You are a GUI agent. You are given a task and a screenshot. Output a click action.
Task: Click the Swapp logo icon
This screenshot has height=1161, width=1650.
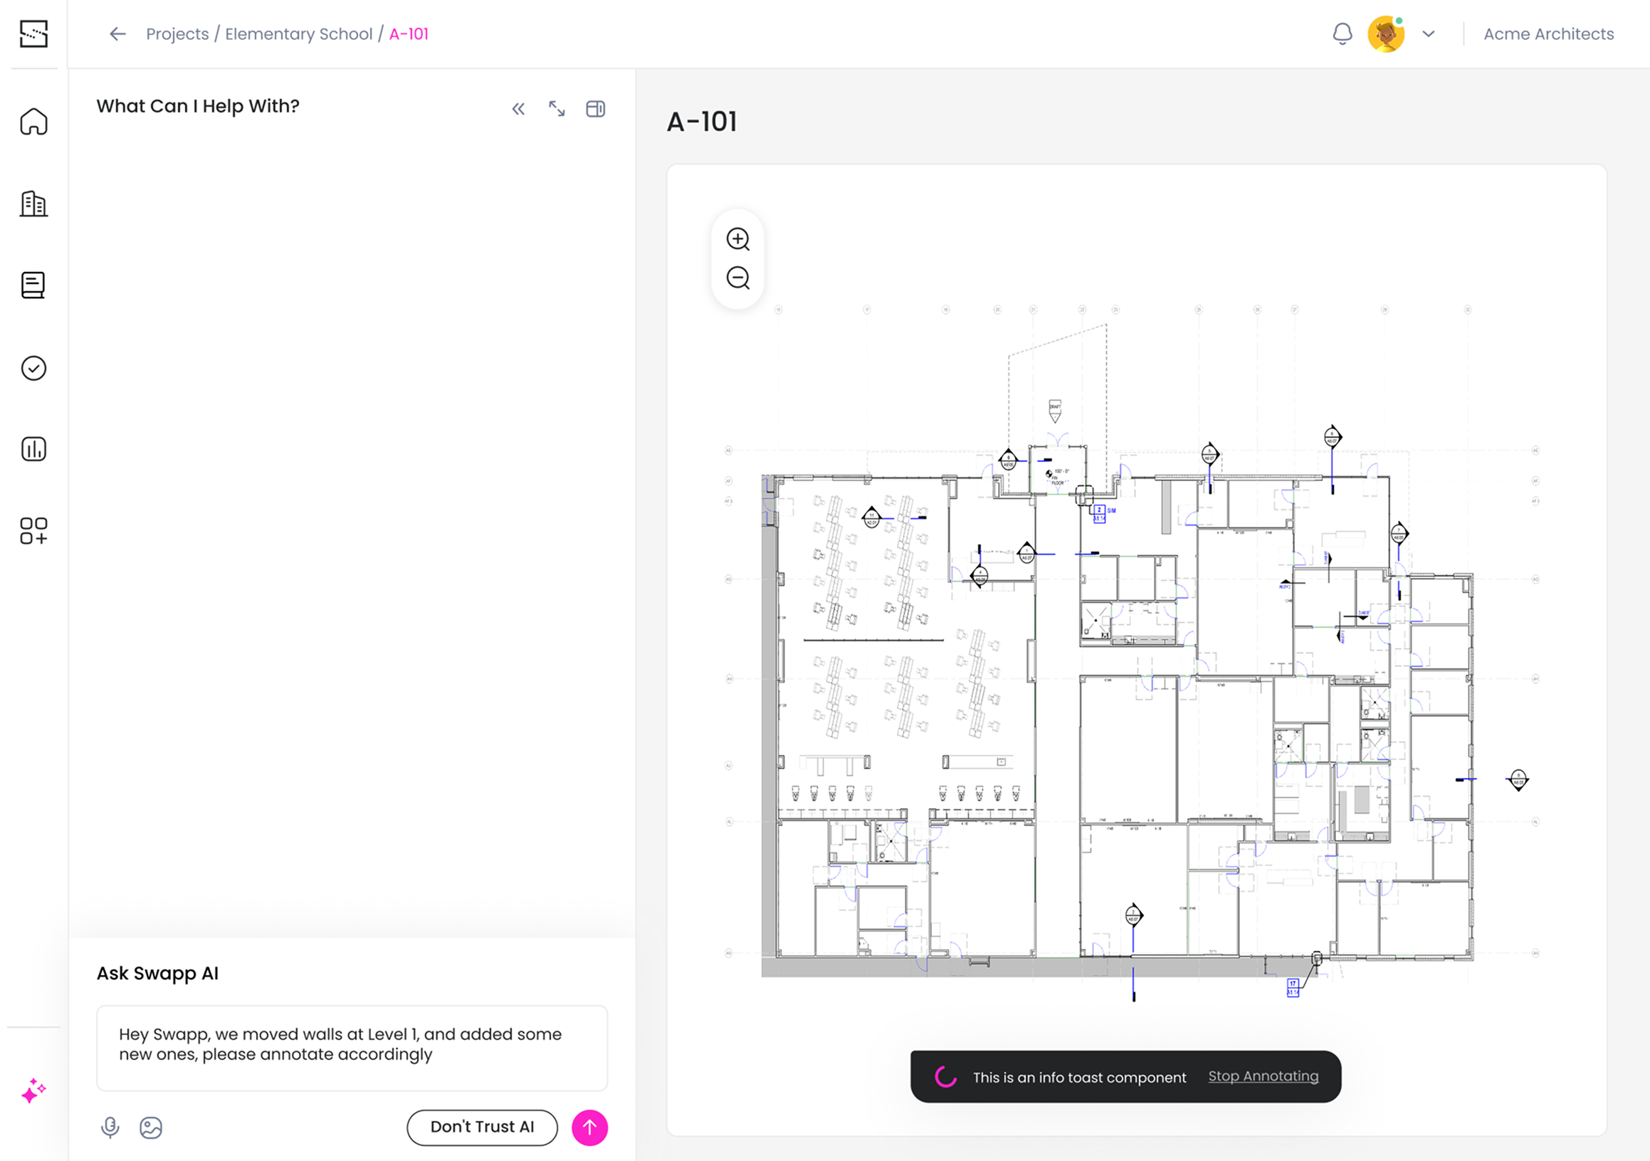[x=33, y=33]
